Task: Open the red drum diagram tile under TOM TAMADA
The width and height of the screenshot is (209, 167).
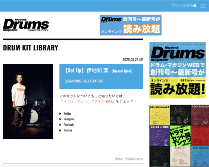Action: (x=200, y=136)
